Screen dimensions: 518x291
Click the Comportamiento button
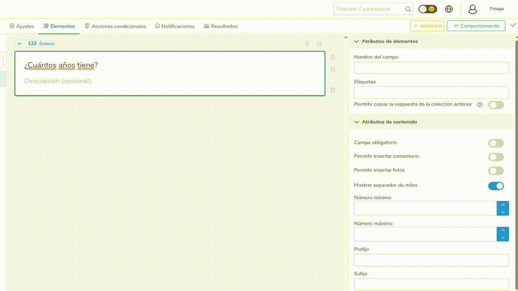[476, 26]
